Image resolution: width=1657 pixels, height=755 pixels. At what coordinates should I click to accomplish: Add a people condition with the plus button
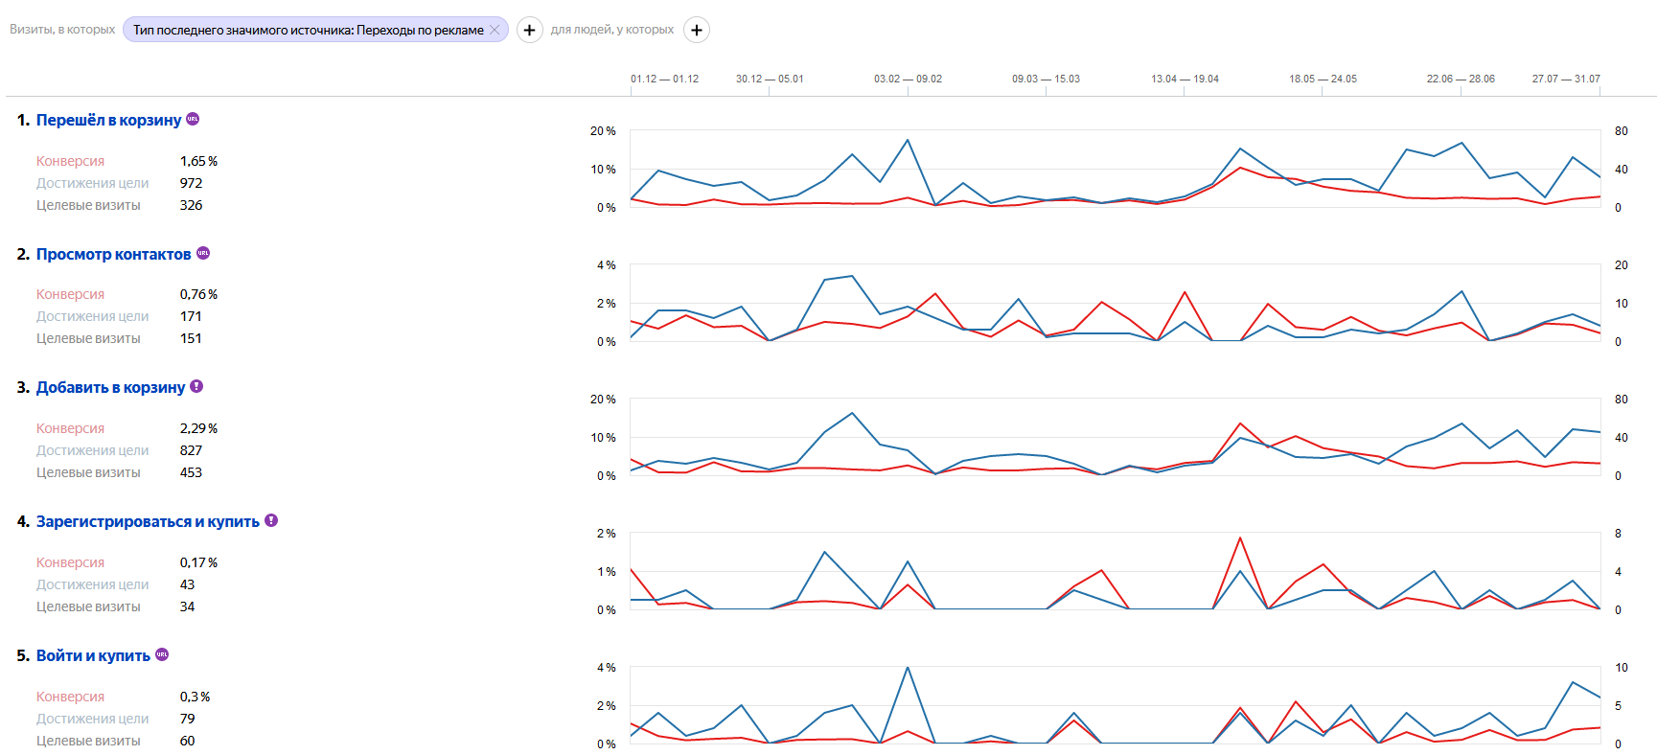pos(697,30)
